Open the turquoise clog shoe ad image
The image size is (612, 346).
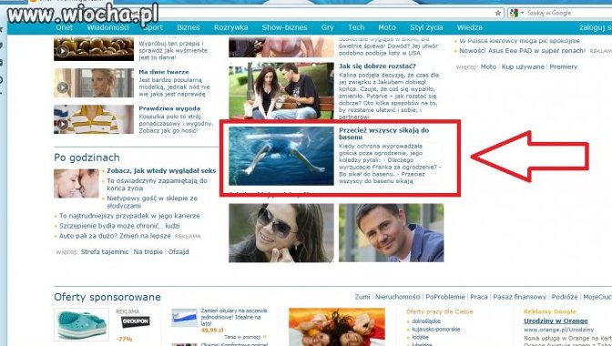pyautogui.click(x=82, y=325)
